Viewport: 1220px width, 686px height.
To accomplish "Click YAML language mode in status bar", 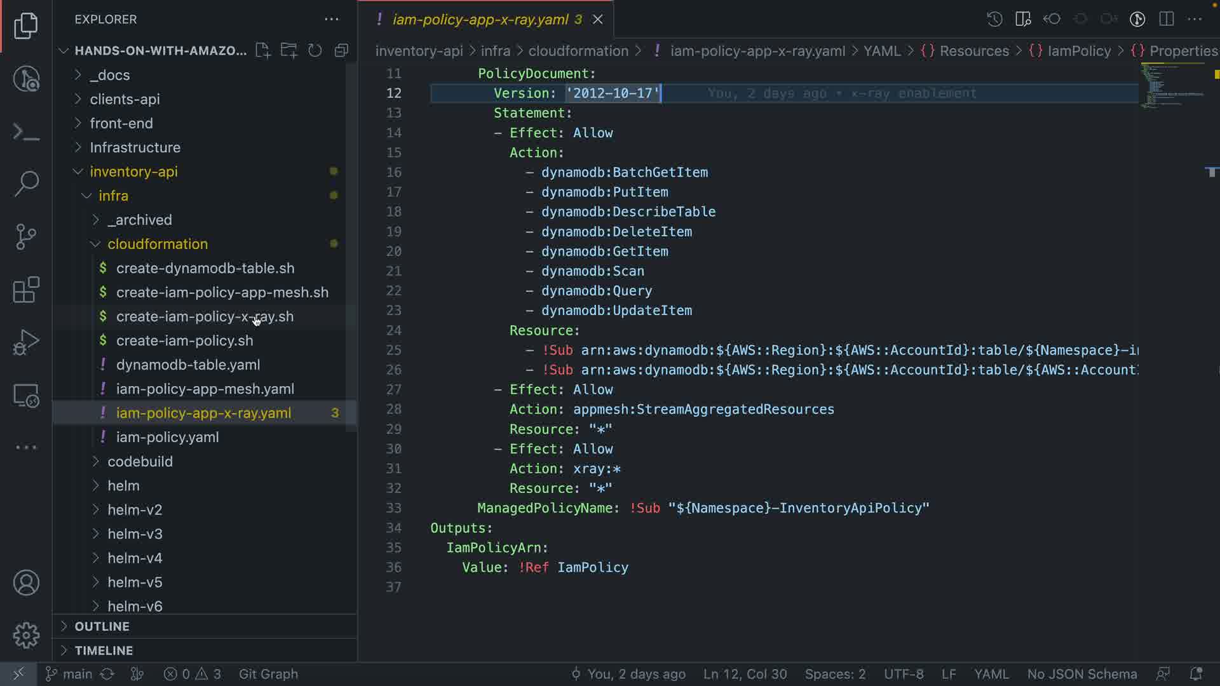I will (x=991, y=674).
